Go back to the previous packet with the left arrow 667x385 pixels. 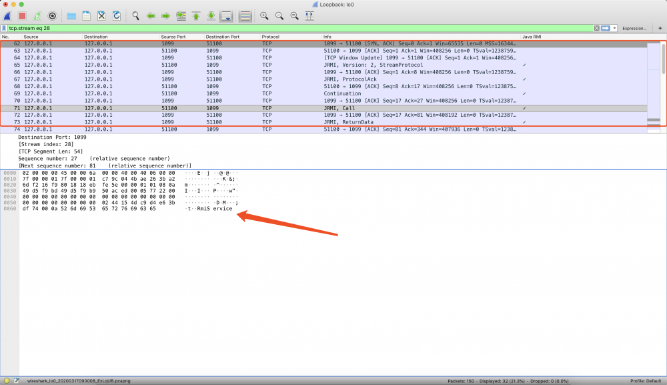[x=151, y=16]
